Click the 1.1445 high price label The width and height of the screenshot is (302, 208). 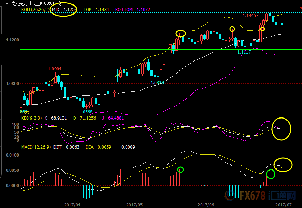[x=249, y=16]
